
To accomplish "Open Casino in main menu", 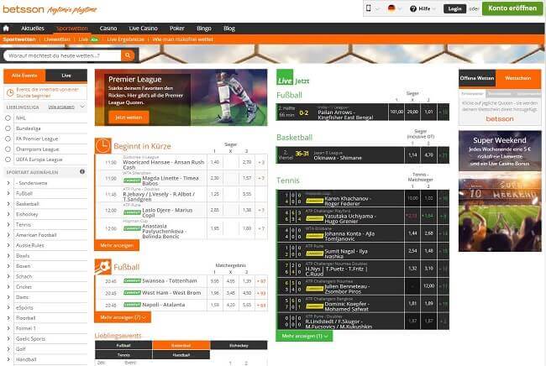I will coord(108,29).
